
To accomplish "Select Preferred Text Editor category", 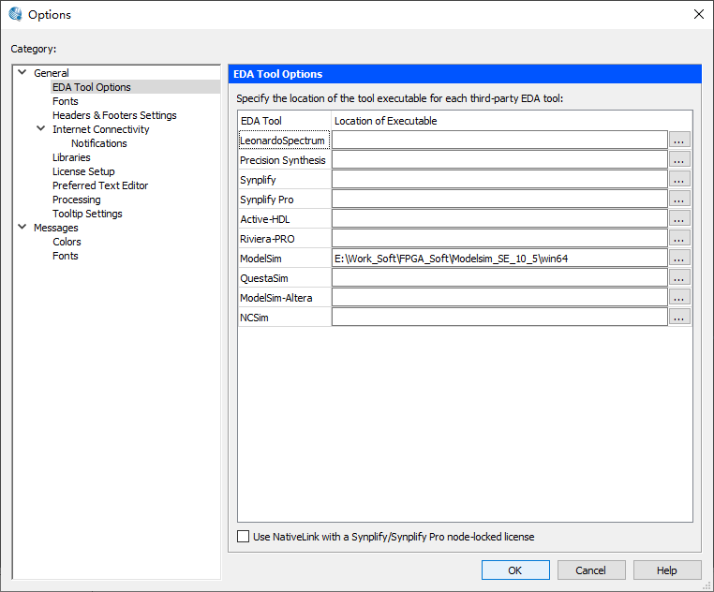I will (x=100, y=185).
